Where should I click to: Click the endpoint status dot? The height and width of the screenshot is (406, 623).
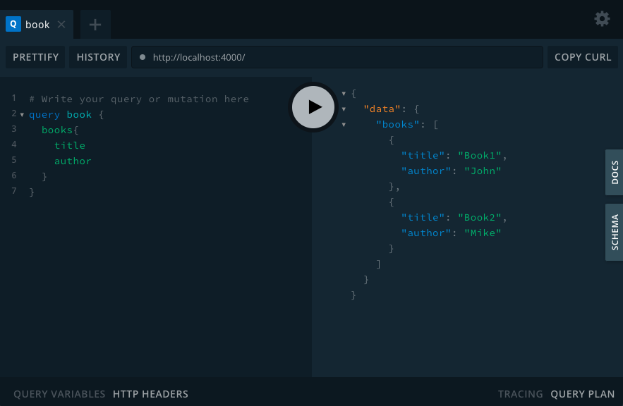143,57
